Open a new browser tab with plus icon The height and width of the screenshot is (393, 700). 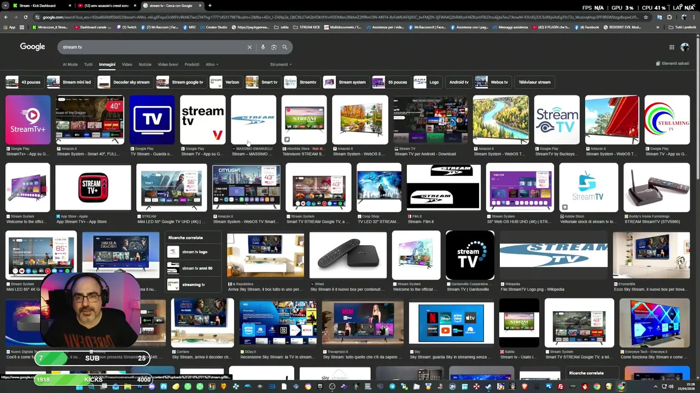pyautogui.click(x=210, y=5)
